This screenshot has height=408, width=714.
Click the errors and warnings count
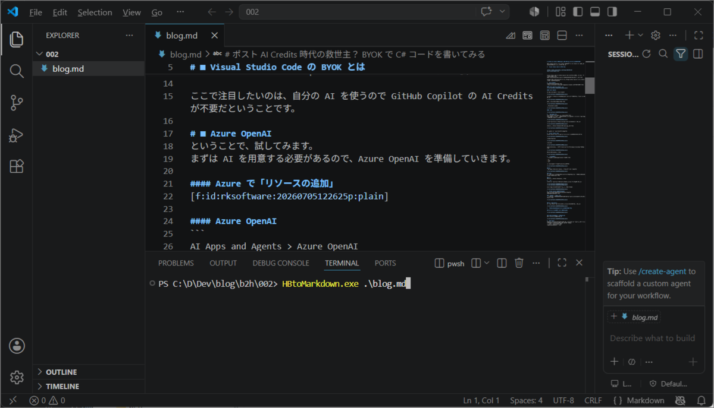pos(46,400)
